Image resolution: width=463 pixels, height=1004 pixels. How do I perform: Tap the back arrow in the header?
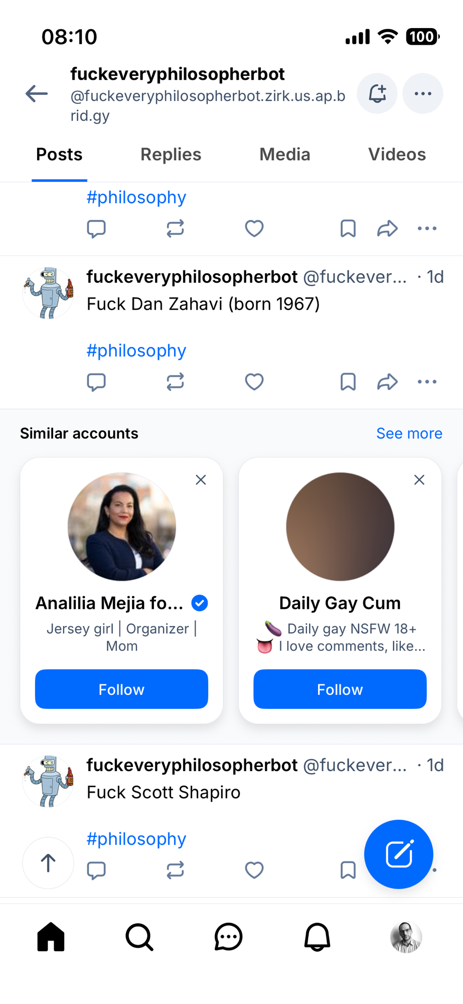[x=37, y=94]
